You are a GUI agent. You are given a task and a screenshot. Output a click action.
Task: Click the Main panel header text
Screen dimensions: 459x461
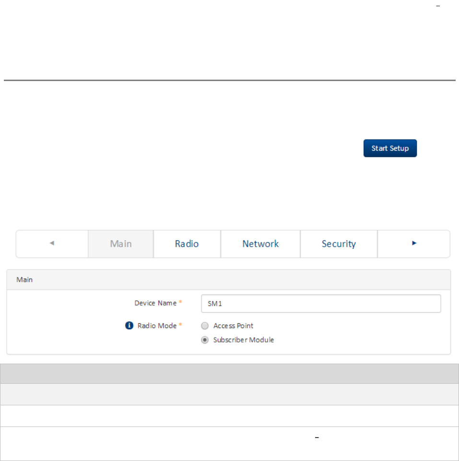[x=24, y=280]
